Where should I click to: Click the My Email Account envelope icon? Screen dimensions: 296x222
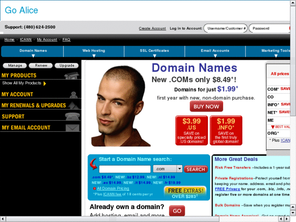(x=72, y=128)
